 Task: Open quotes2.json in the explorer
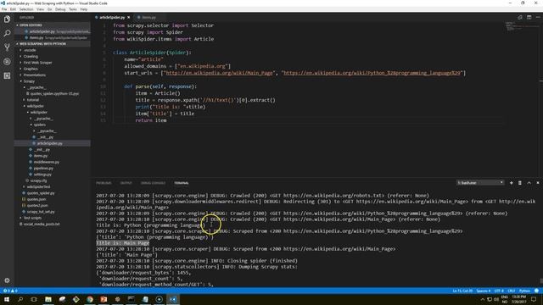[37, 205]
